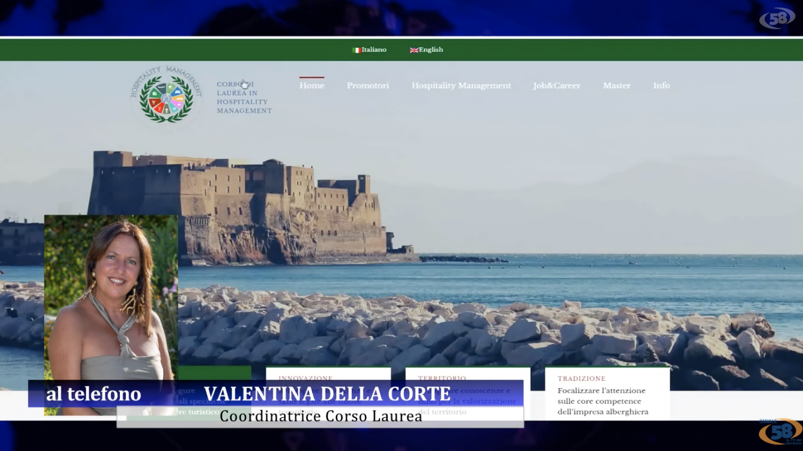
Task: Open the Info menu item
Action: [x=661, y=85]
